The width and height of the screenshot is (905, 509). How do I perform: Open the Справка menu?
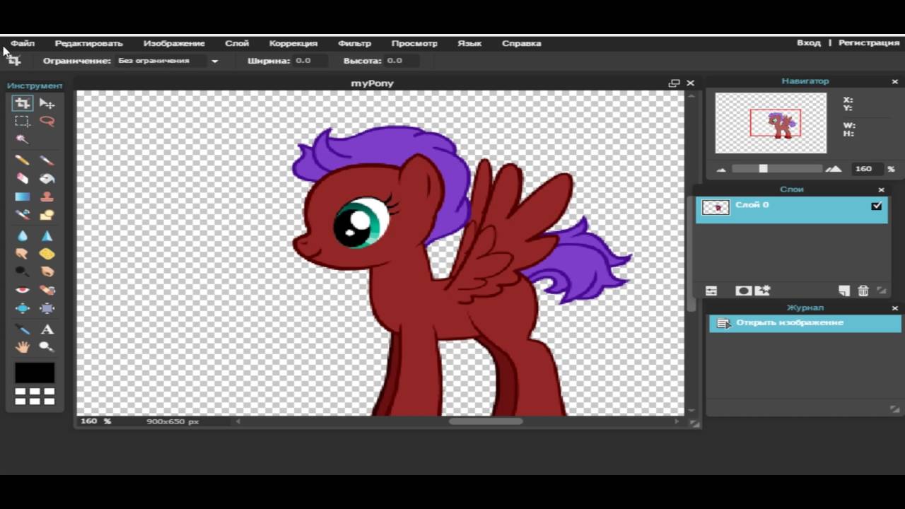[x=522, y=43]
